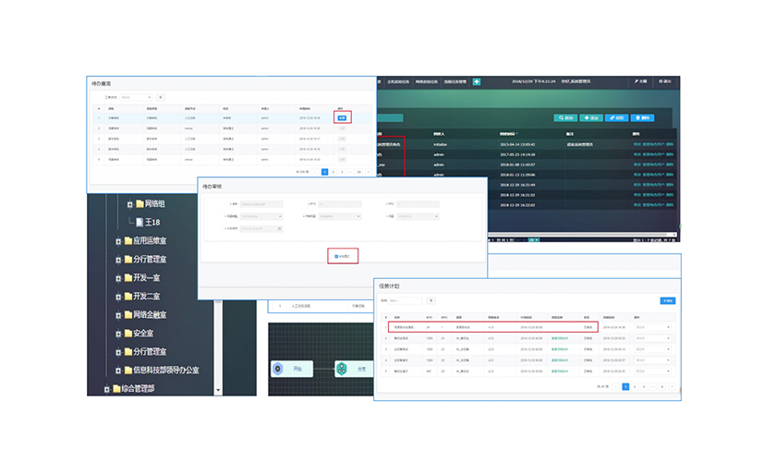Click the green 分支 node icon

click(x=341, y=369)
